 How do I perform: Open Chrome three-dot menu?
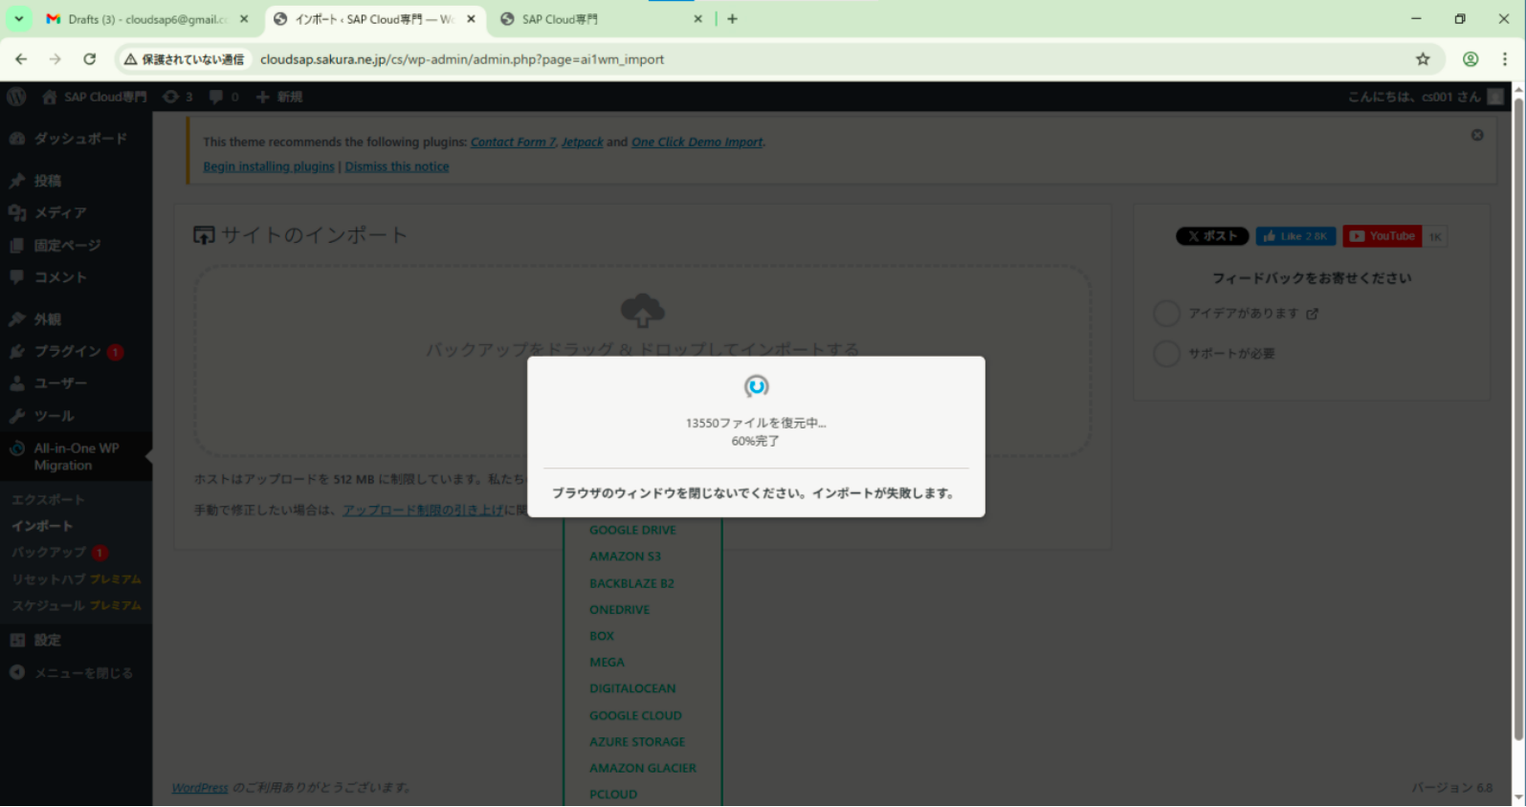1505,59
